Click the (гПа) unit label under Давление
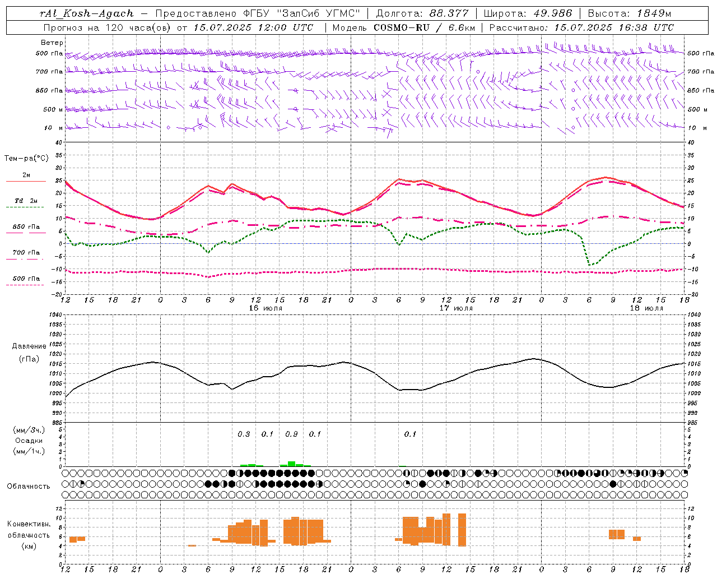This screenshot has width=717, height=574. coord(29,359)
